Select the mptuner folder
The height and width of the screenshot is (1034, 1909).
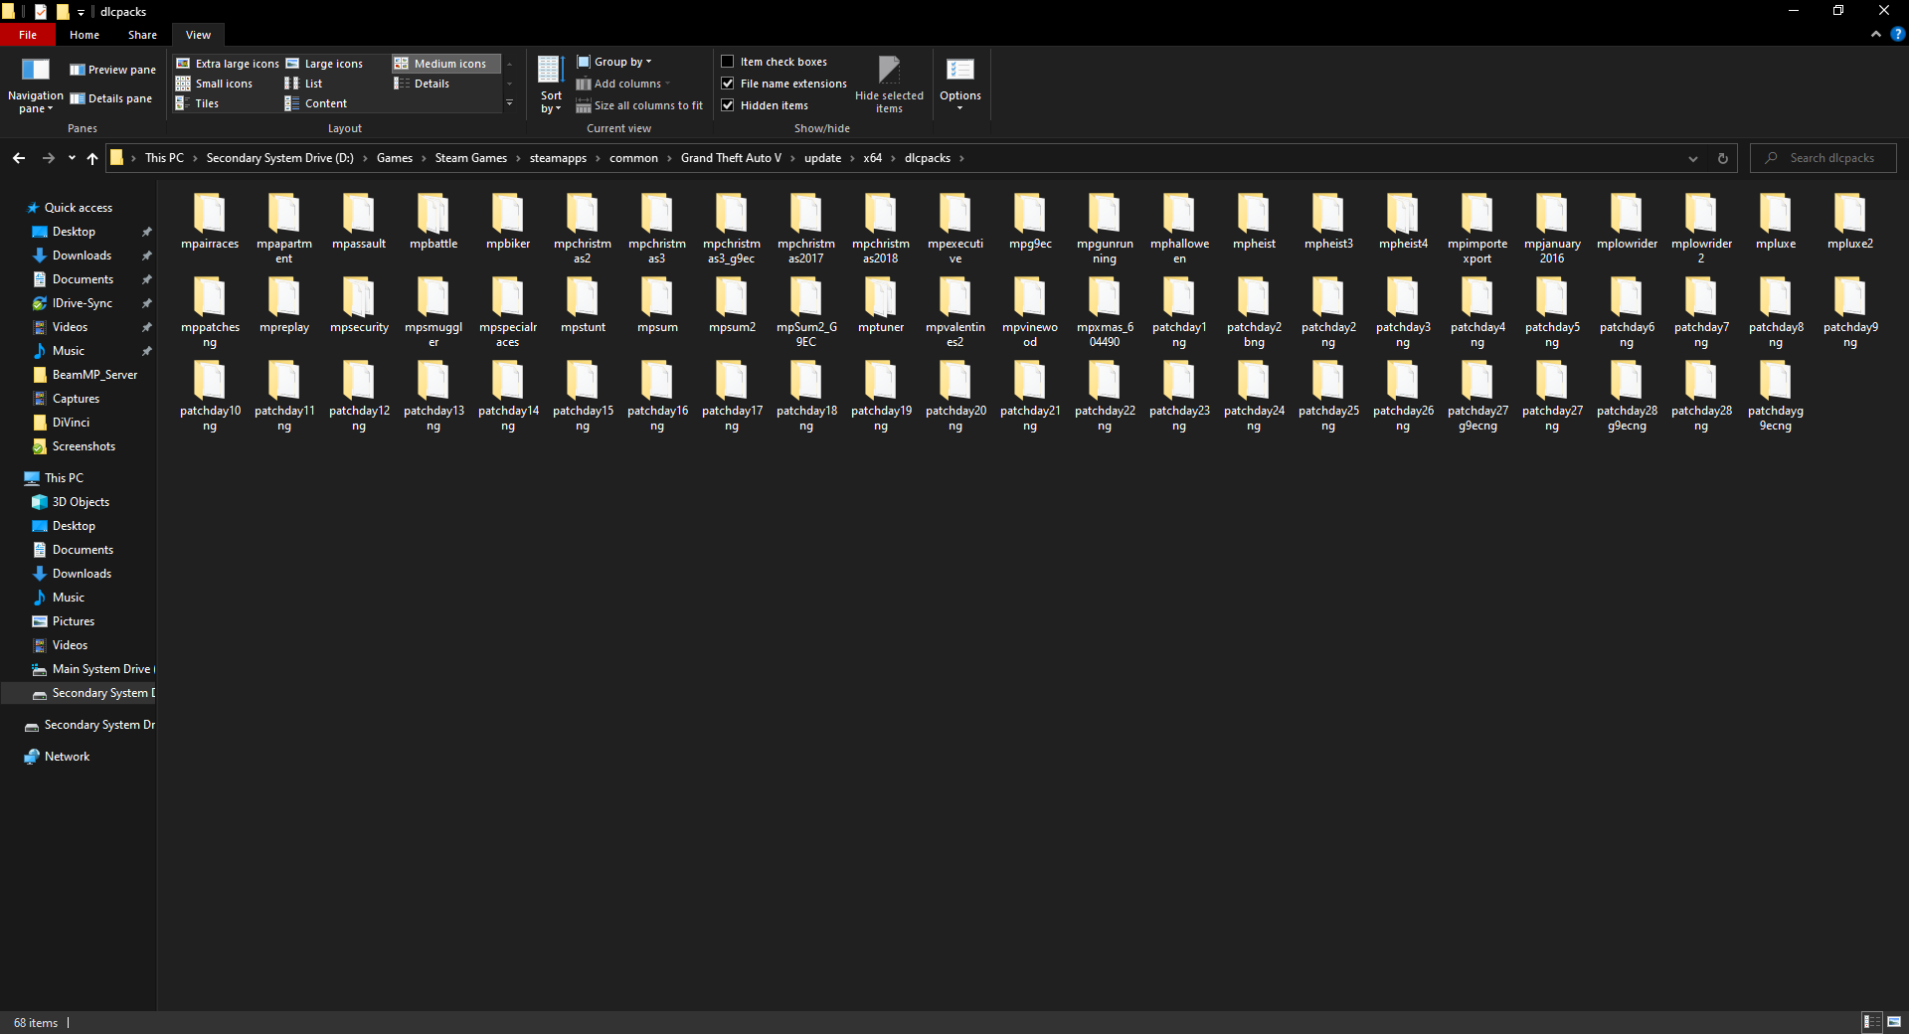(881, 306)
